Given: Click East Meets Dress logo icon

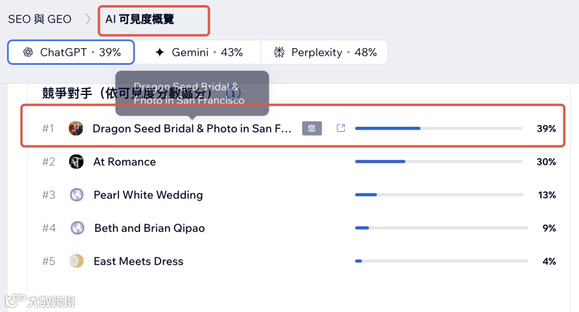Looking at the screenshot, I should click(x=77, y=261).
